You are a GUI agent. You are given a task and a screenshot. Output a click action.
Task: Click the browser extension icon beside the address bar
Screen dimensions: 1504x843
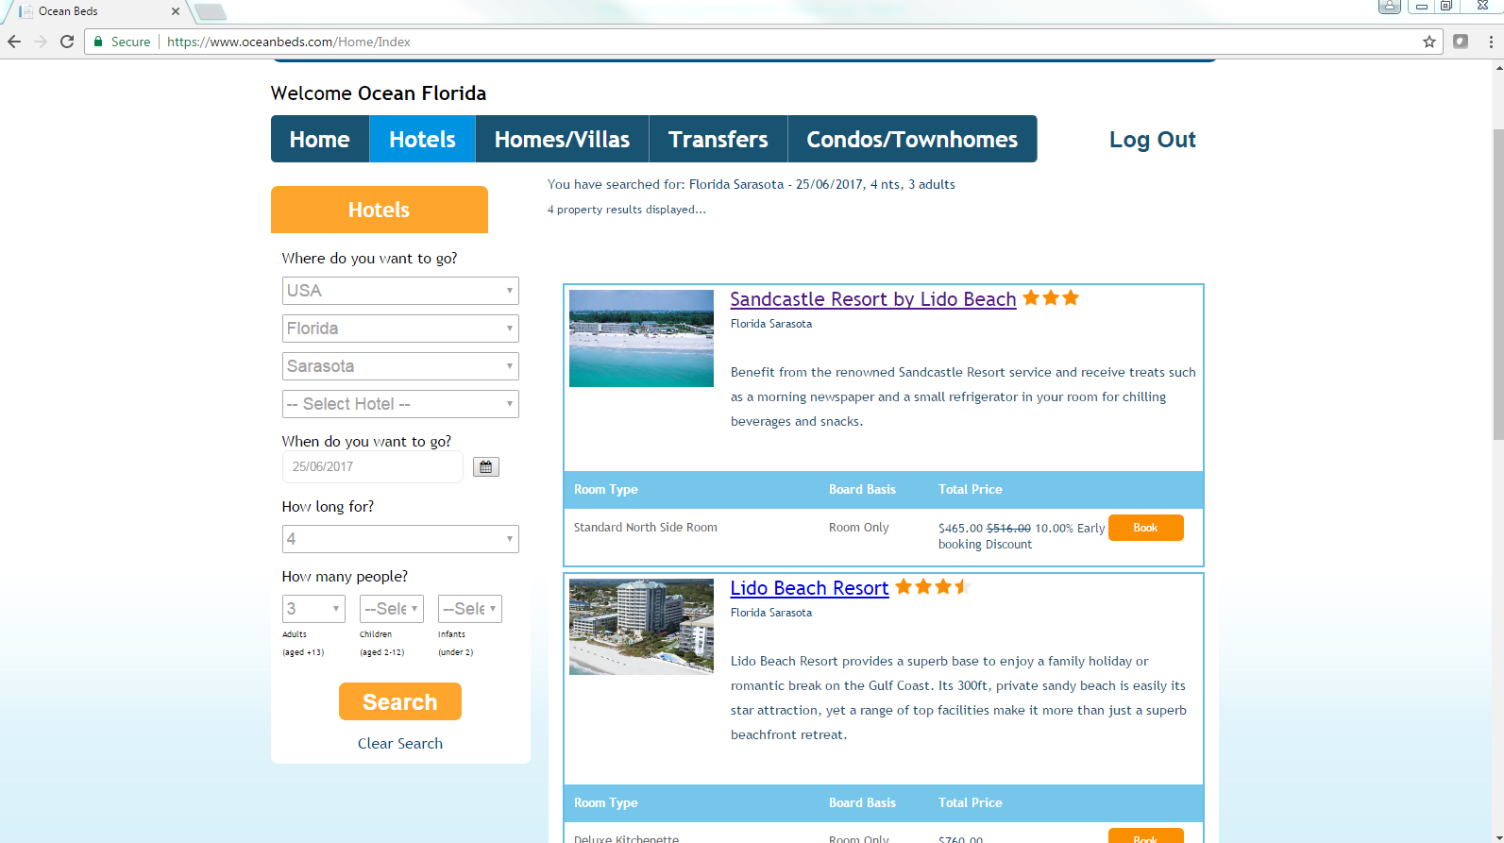1461,42
